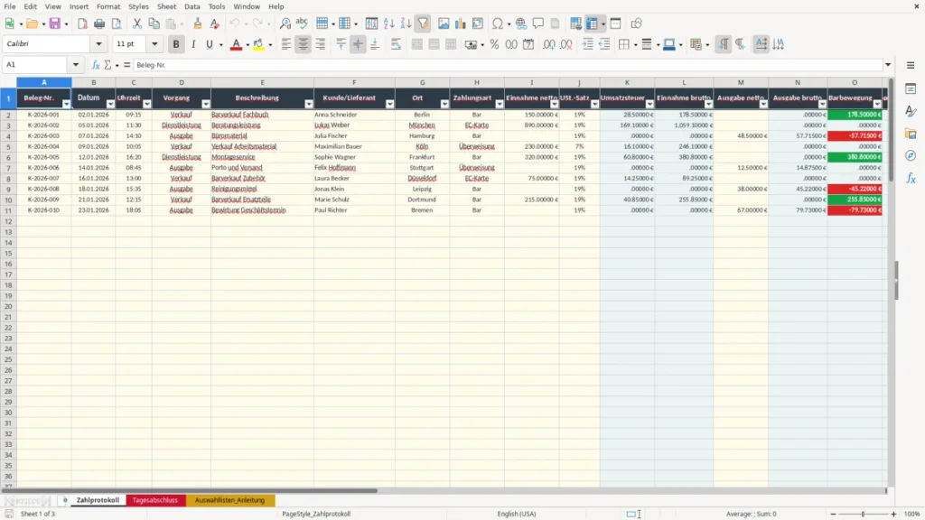Screen dimensions: 925x520
Task: Select column K header
Action: (x=627, y=82)
